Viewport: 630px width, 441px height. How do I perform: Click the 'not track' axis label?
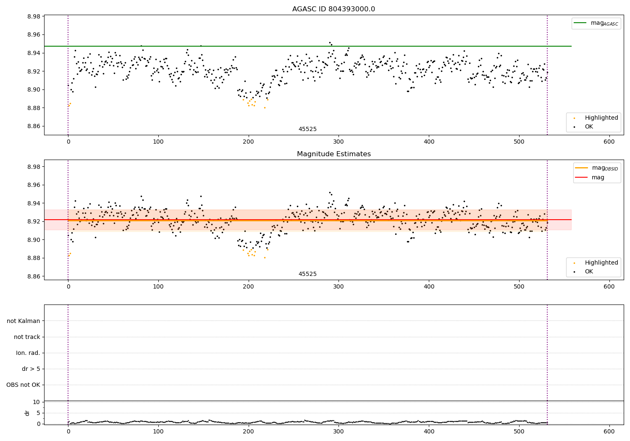point(27,337)
